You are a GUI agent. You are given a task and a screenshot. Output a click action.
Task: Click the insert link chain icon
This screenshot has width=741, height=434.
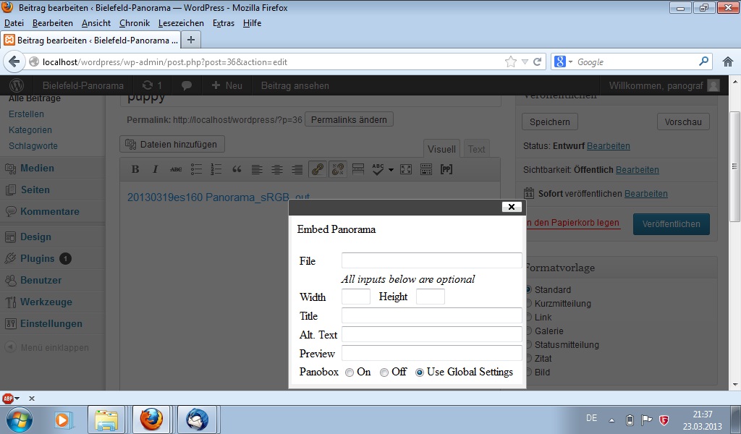click(x=317, y=169)
